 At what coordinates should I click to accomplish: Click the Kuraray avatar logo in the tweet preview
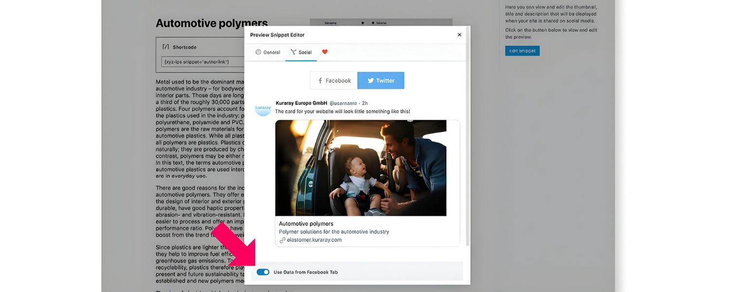pos(263,109)
